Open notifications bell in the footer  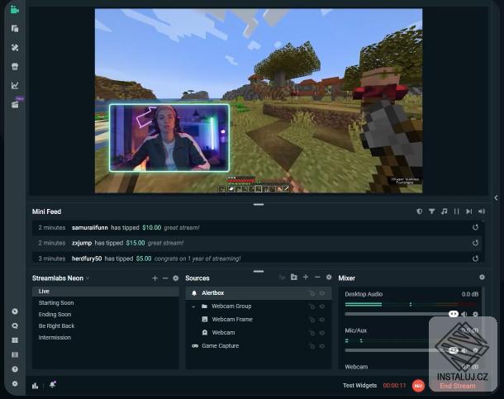point(53,385)
